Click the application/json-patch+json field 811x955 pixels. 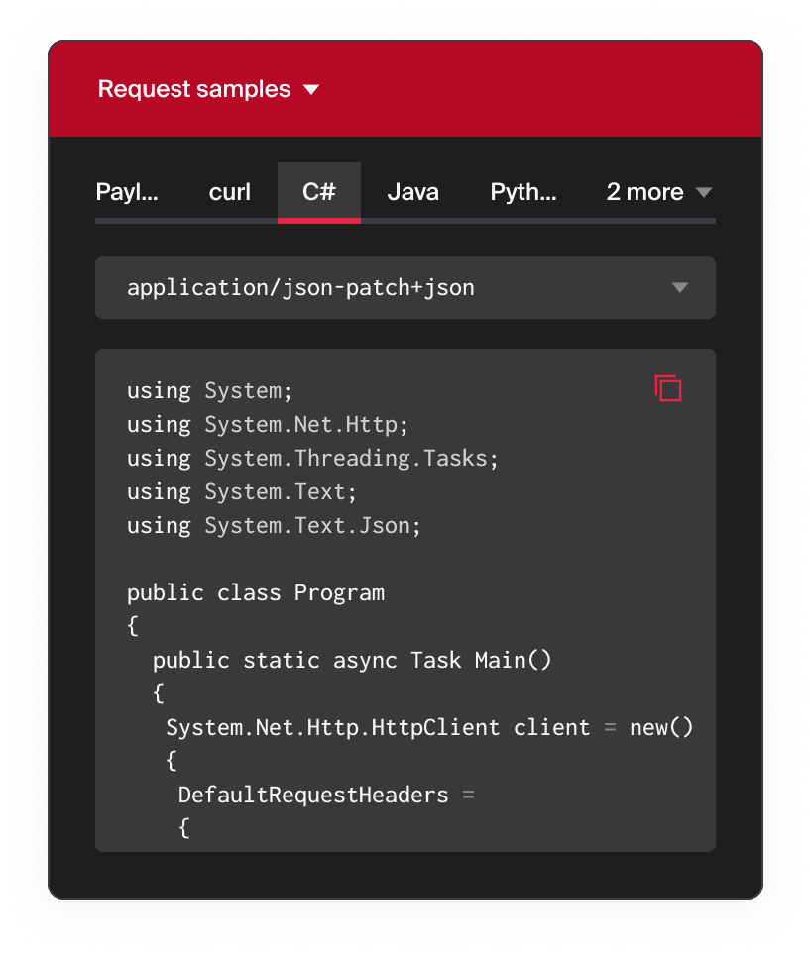[x=301, y=288]
